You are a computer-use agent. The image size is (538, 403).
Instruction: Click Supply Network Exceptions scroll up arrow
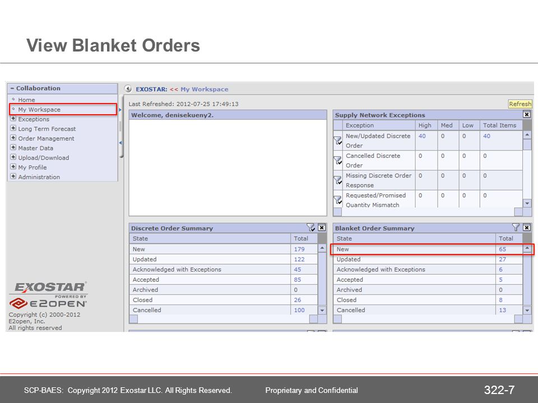click(527, 135)
